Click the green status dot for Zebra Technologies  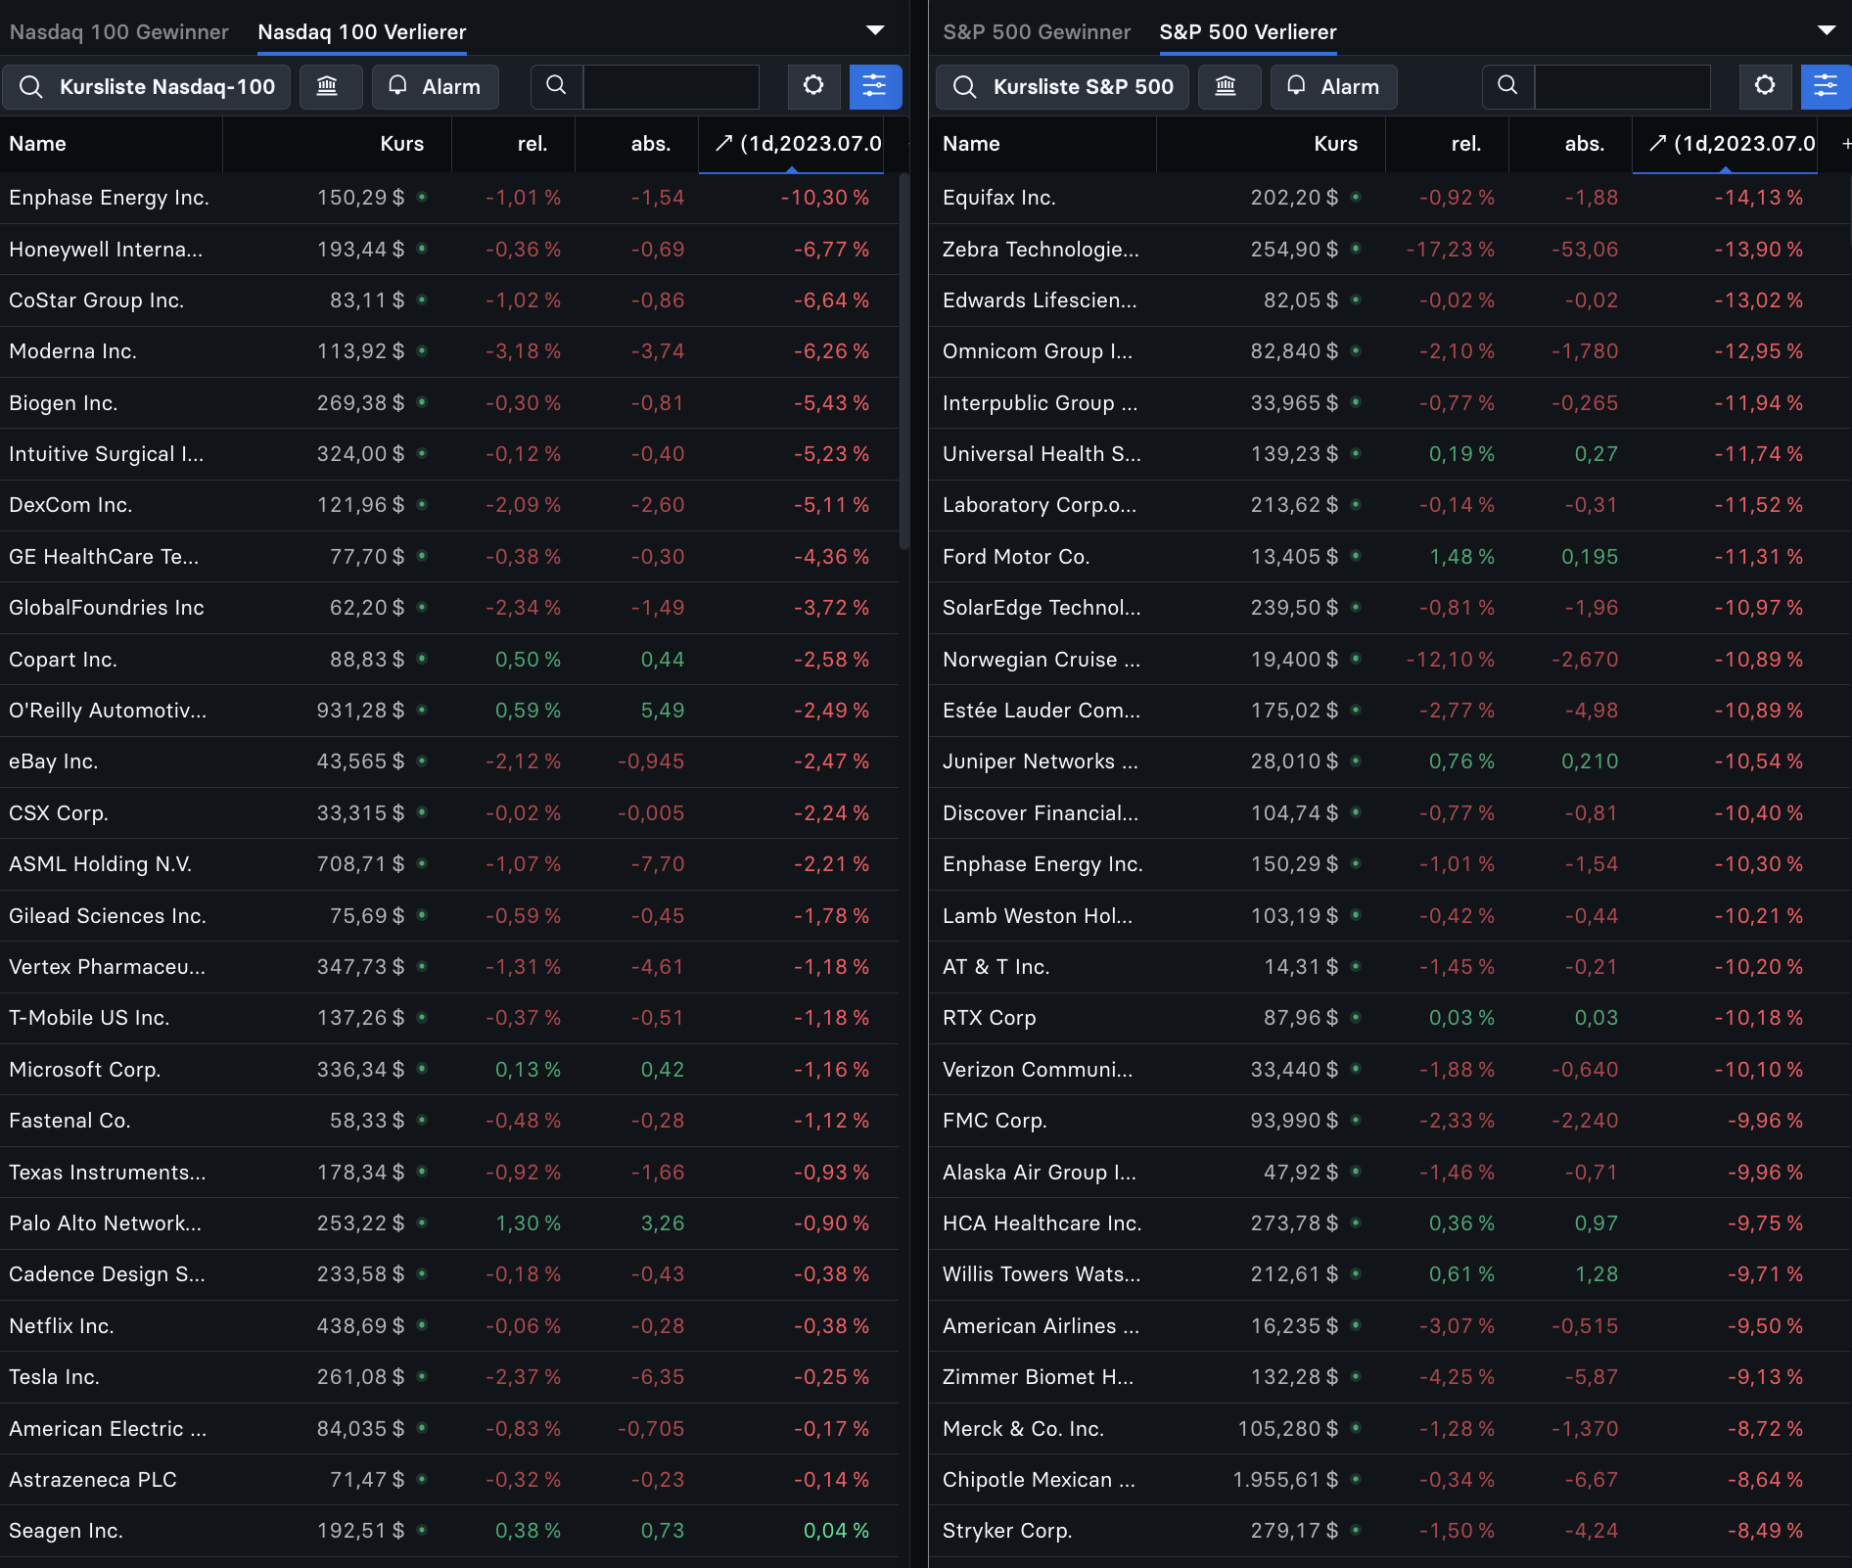click(1356, 249)
